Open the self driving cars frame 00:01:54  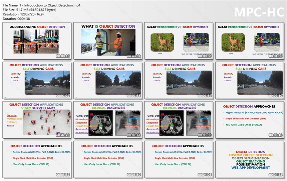[x=179, y=80]
